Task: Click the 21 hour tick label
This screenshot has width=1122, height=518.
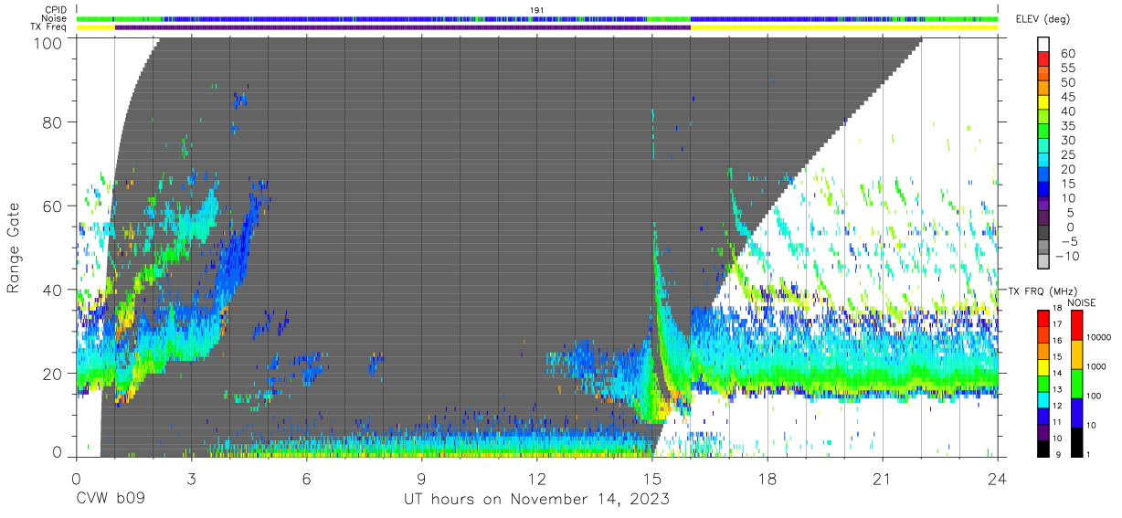Action: click(x=883, y=479)
